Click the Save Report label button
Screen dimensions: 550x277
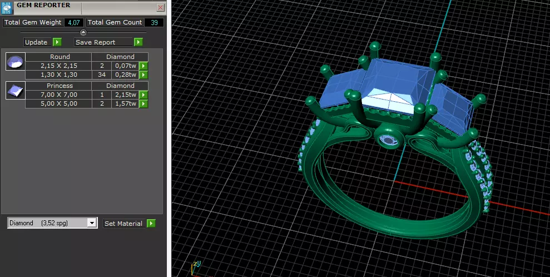[x=104, y=42]
